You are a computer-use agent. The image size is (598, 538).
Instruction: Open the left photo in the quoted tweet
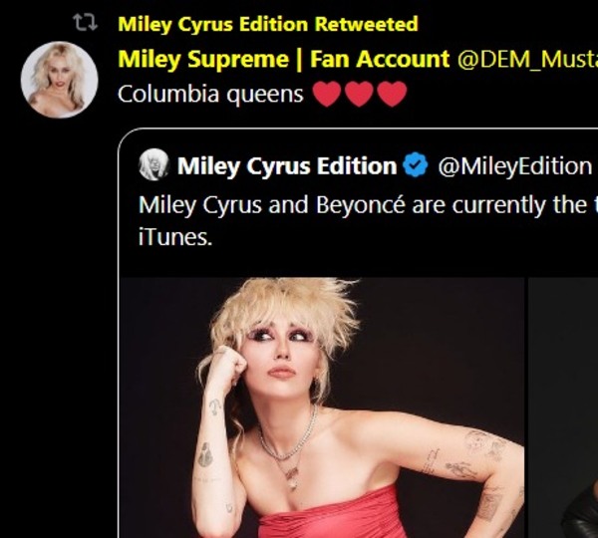click(x=323, y=406)
